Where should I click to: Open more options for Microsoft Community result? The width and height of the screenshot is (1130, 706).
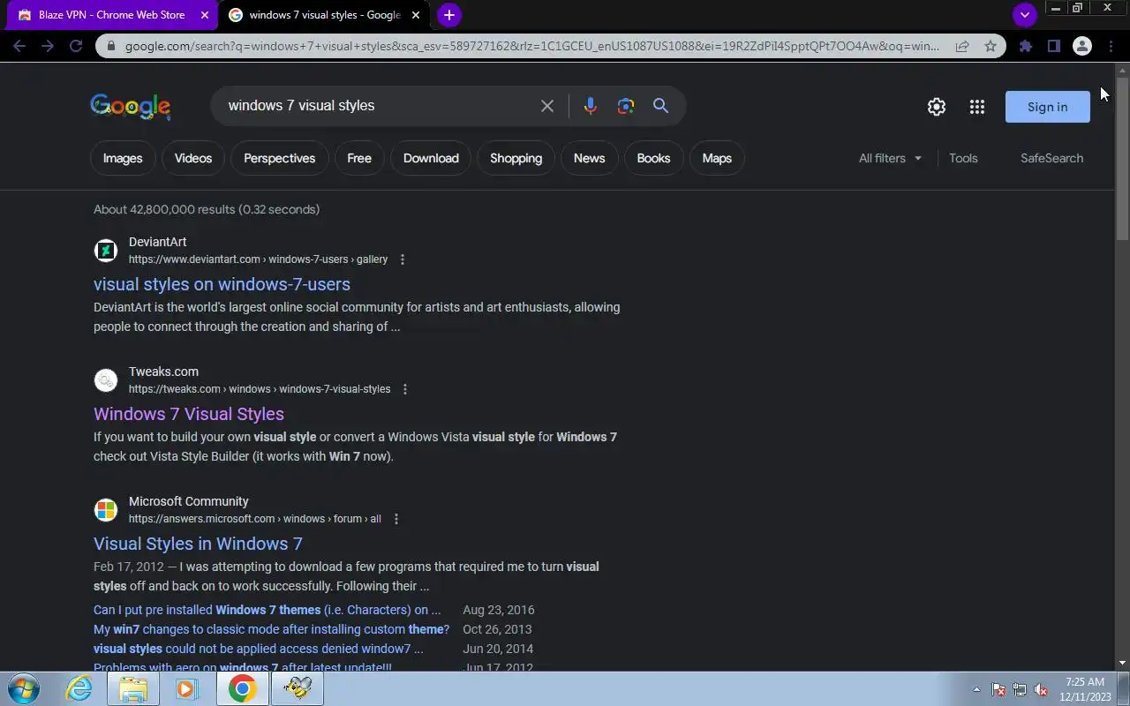pos(396,519)
